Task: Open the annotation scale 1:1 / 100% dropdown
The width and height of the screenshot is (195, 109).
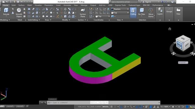Action: pyautogui.click(x=165, y=107)
